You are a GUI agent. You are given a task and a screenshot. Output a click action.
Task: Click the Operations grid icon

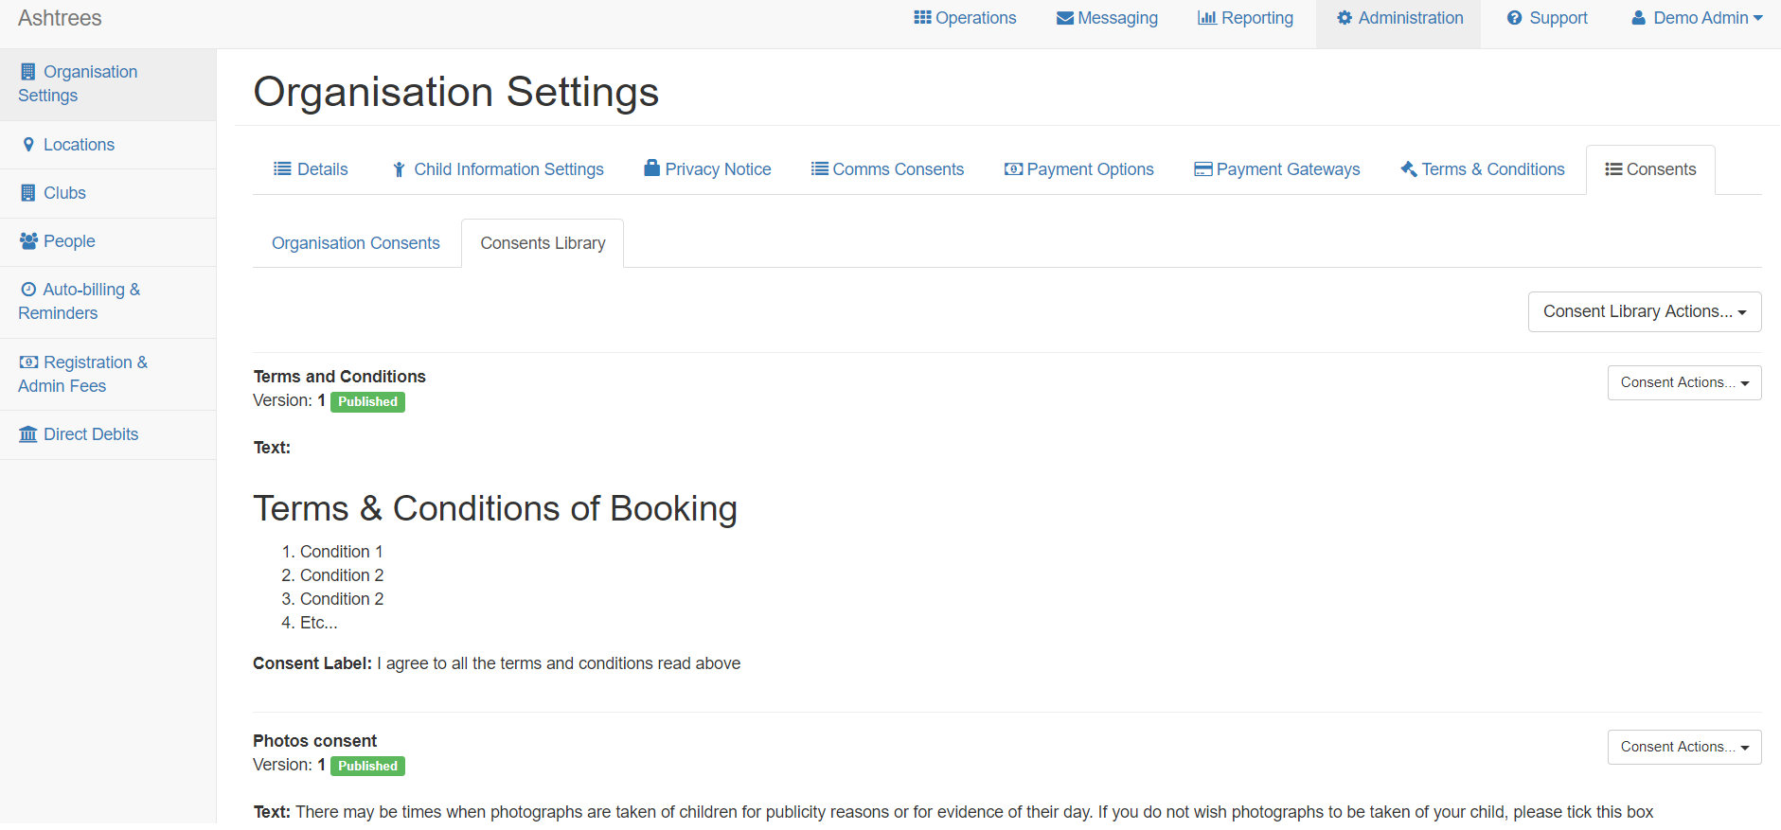(921, 18)
